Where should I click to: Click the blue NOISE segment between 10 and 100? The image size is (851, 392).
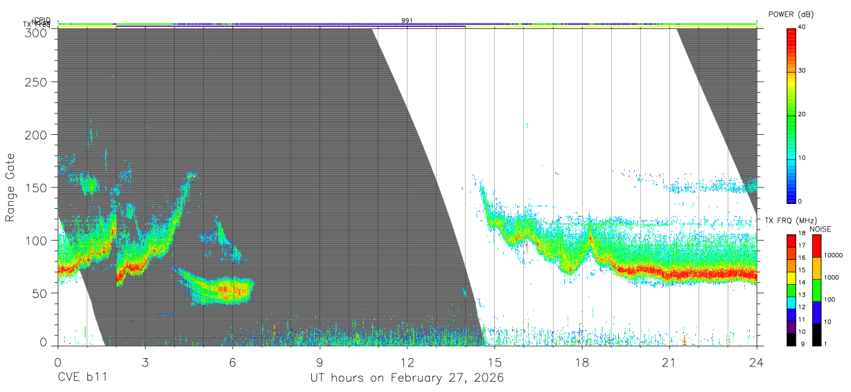tap(817, 312)
